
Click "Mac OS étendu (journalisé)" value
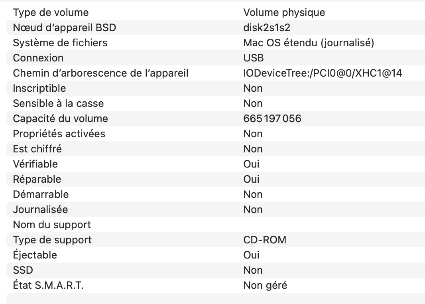[x=309, y=43]
